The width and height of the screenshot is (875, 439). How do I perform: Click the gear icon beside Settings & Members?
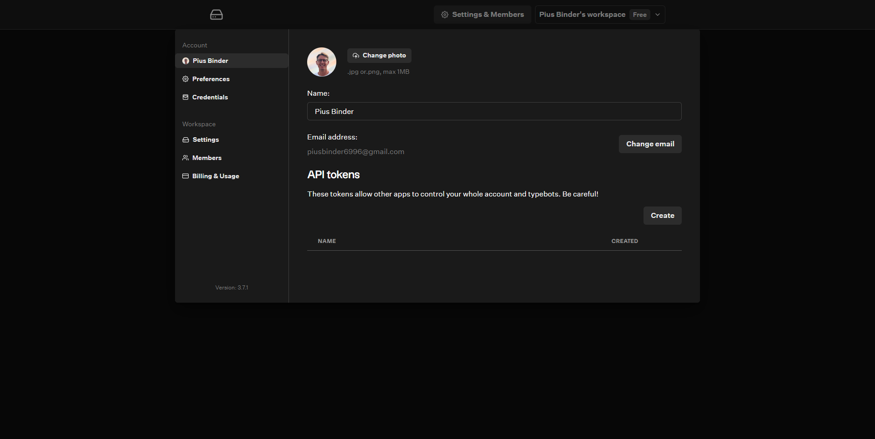[x=444, y=15]
